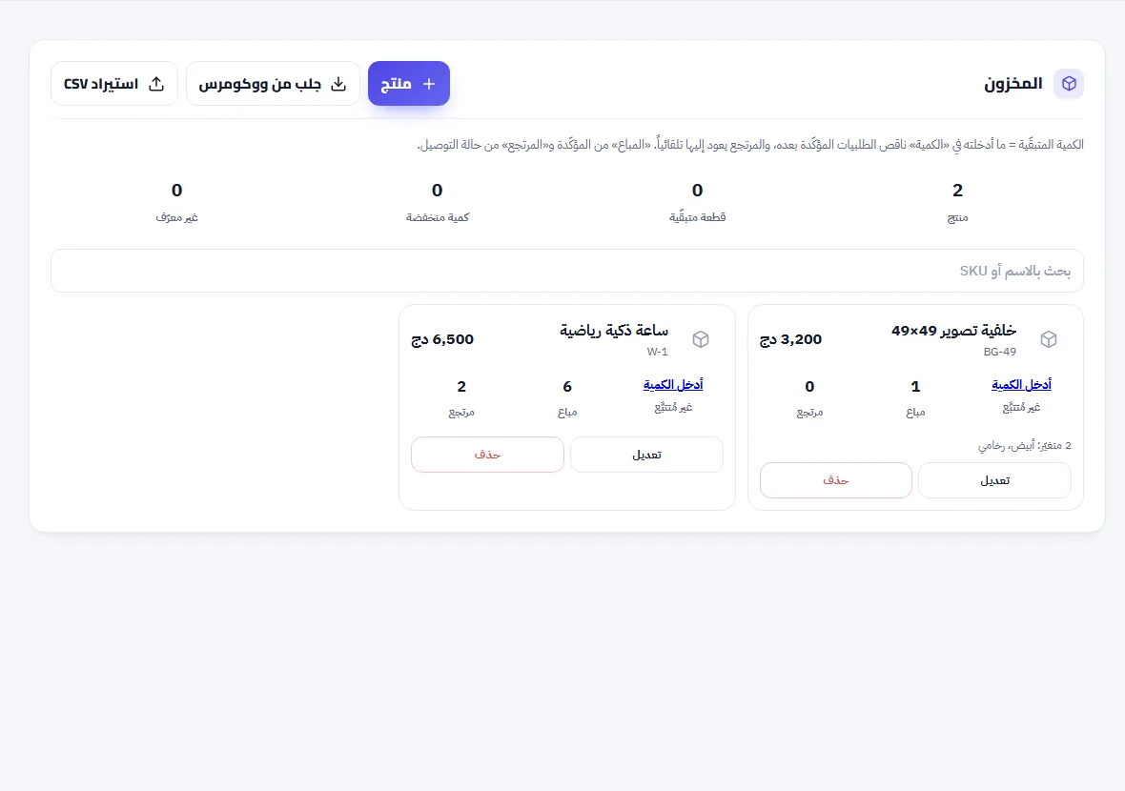This screenshot has width=1125, height=791.
Task: Click the مرتجع count 0 on BG-49 card
Action: click(x=809, y=387)
